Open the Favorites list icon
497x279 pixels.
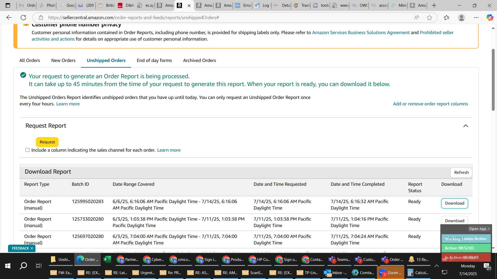click(x=447, y=17)
